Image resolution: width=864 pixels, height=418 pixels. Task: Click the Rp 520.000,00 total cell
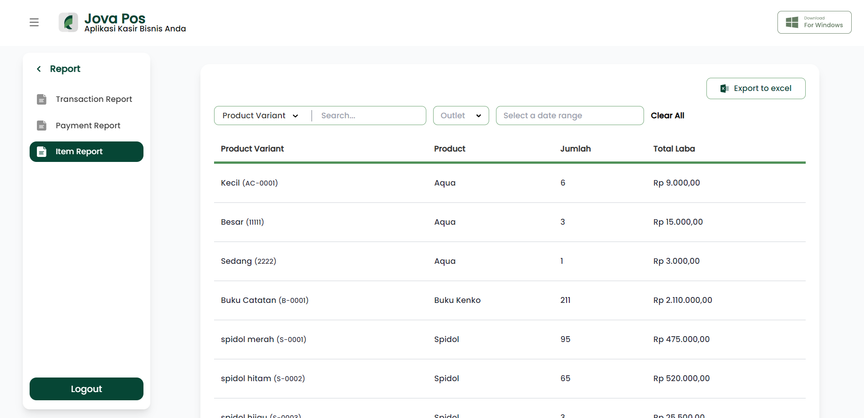(681, 378)
